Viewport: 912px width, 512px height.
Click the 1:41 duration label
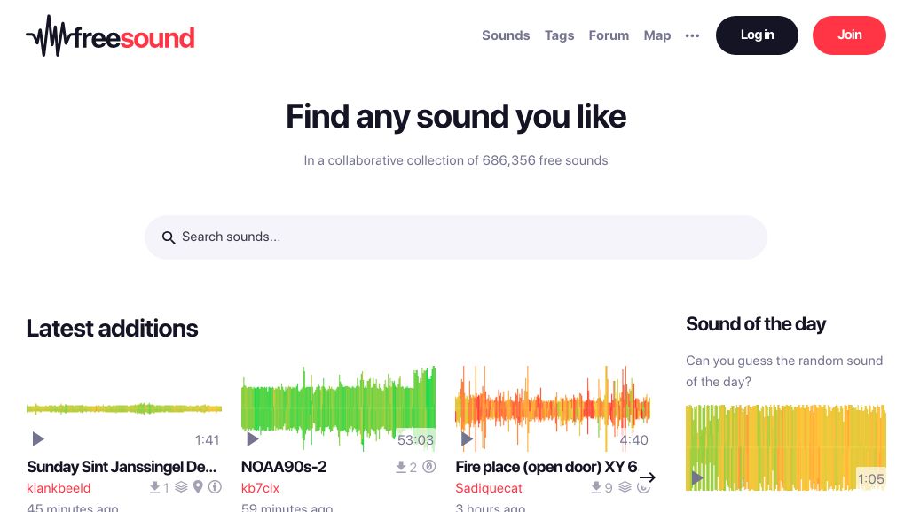pos(207,440)
